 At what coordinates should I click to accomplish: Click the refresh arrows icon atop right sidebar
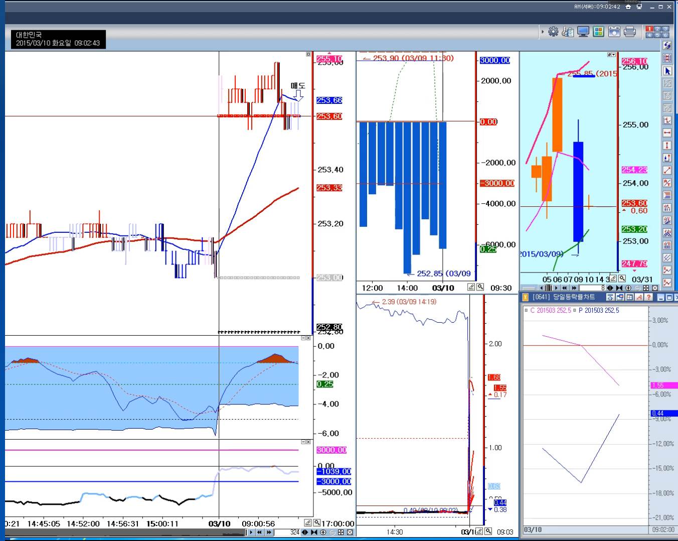[667, 46]
